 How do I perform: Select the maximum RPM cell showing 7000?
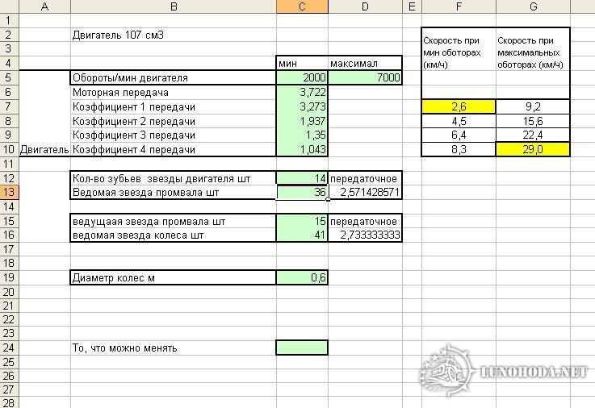click(x=364, y=78)
